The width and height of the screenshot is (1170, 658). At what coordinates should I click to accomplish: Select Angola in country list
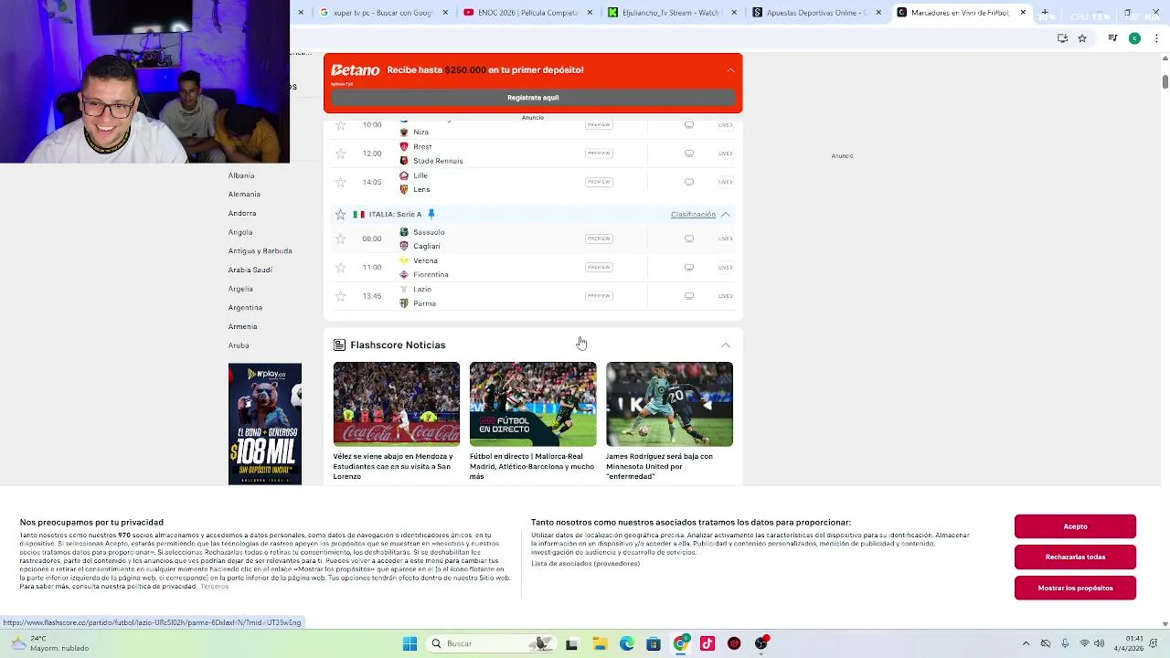pyautogui.click(x=240, y=232)
